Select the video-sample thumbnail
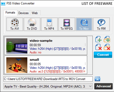The width and height of the screenshot is (114, 92). (x=17, y=46)
